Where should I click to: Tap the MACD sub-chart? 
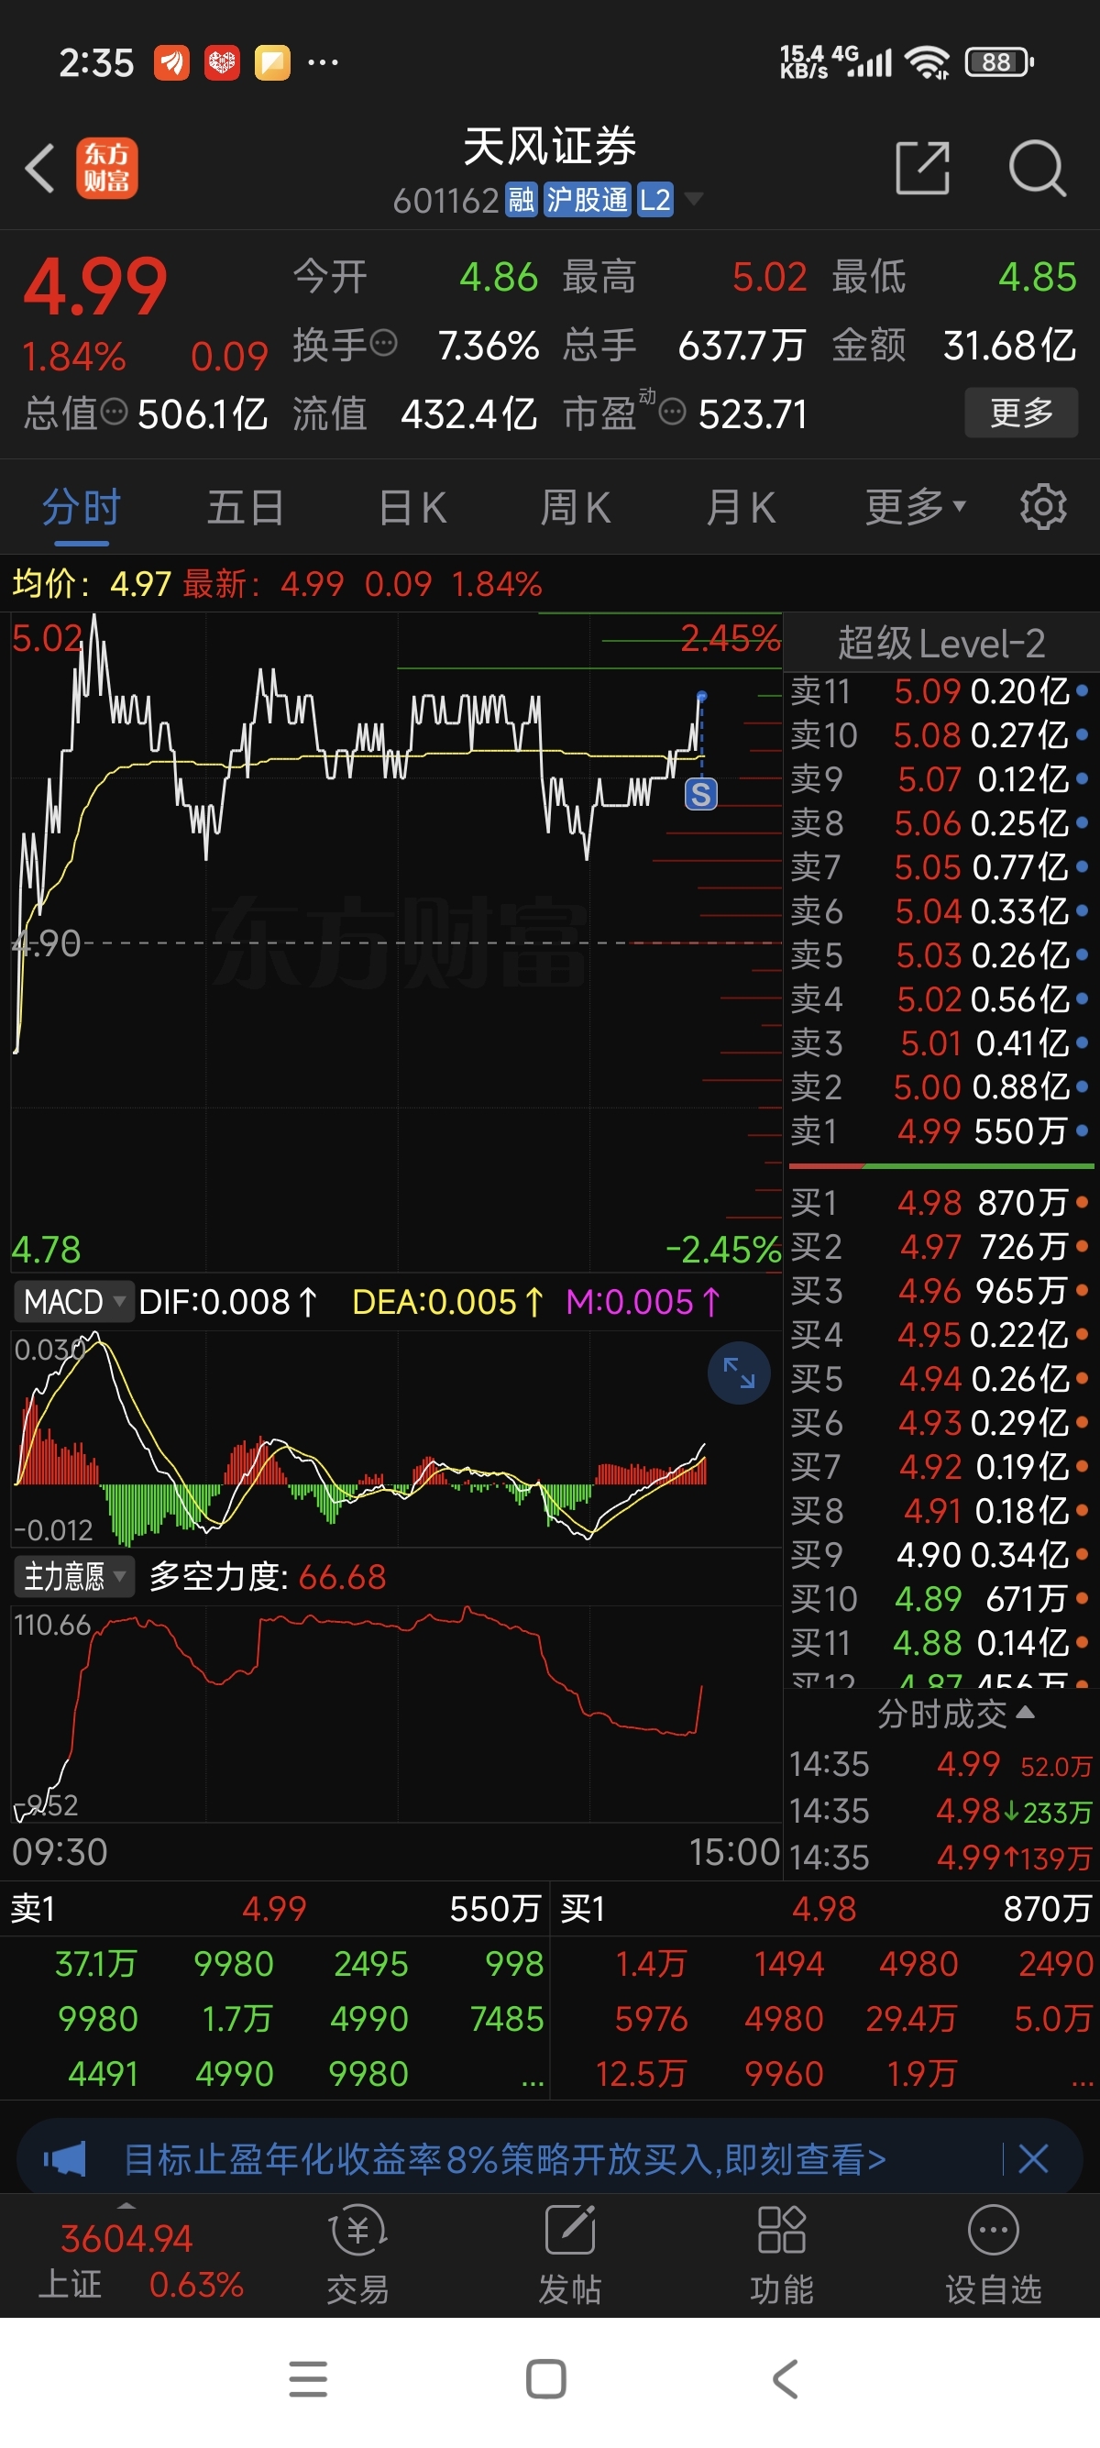pos(395,1438)
